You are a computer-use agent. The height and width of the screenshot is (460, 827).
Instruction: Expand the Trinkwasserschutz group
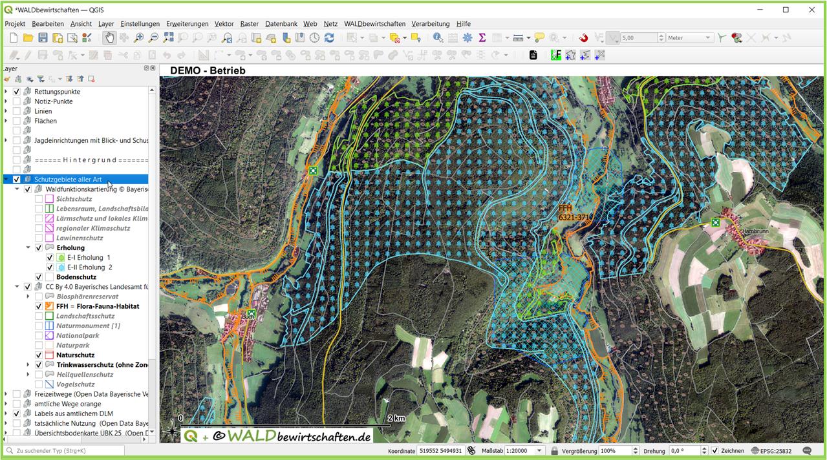point(28,365)
